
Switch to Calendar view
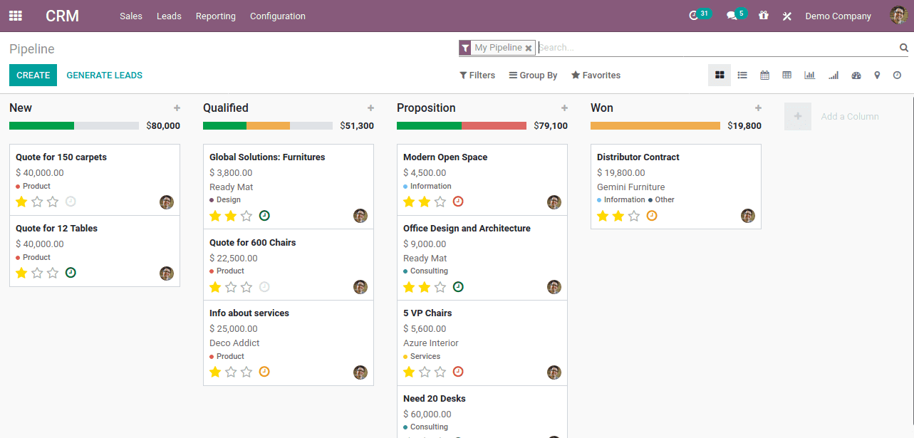(x=765, y=75)
